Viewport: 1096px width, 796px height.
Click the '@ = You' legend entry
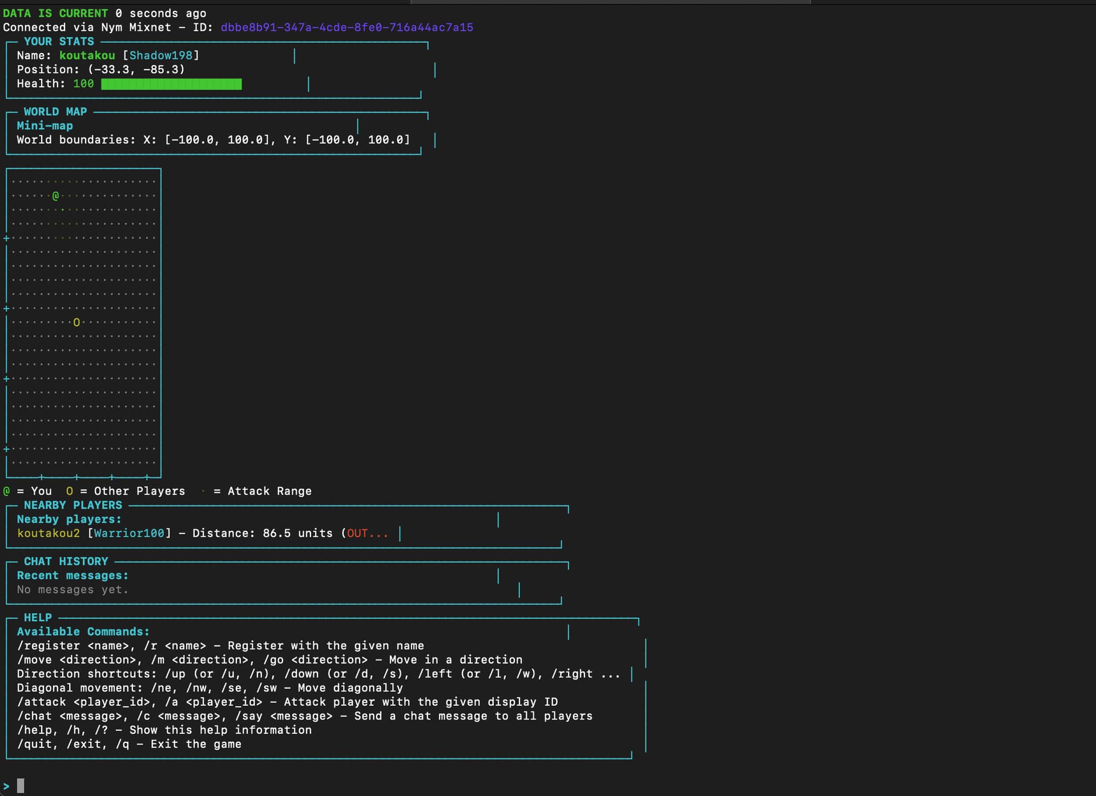pyautogui.click(x=27, y=491)
